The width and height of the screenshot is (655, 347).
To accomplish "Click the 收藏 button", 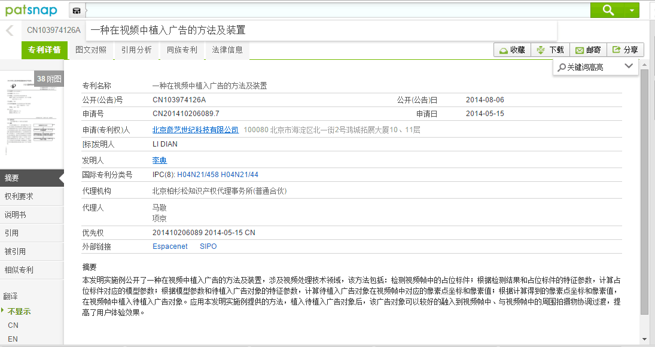I will pos(513,50).
